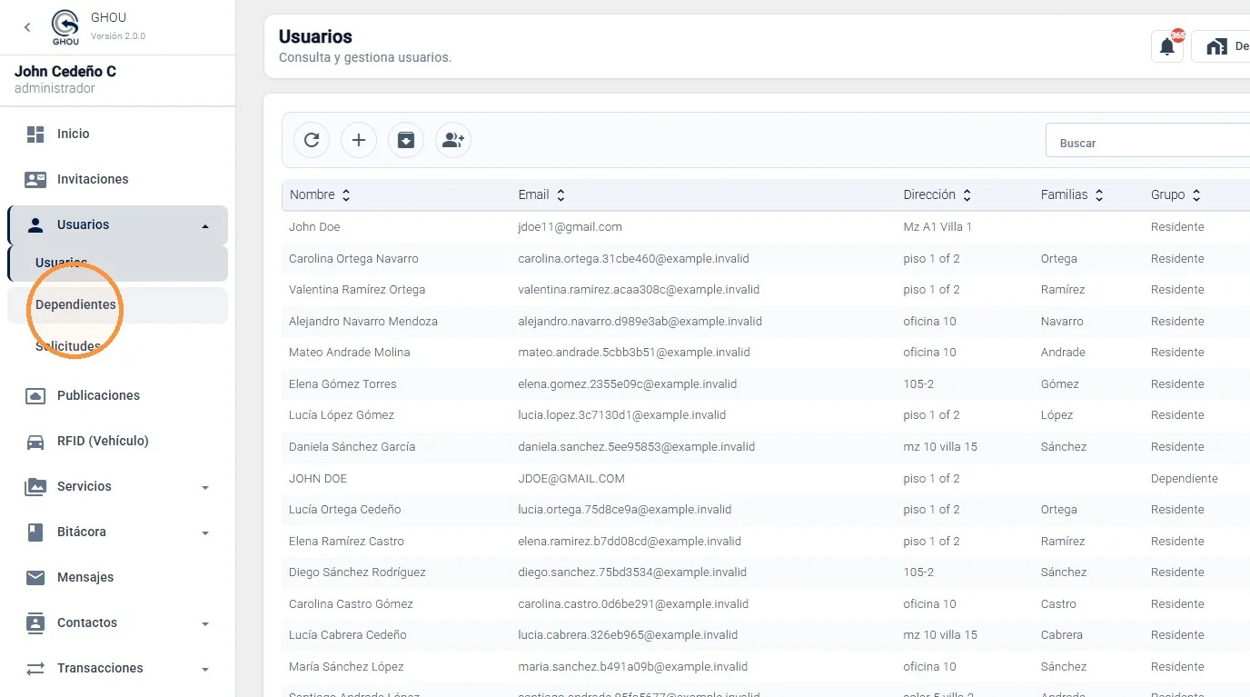Select user Daniela Sánchez García

[x=352, y=446]
